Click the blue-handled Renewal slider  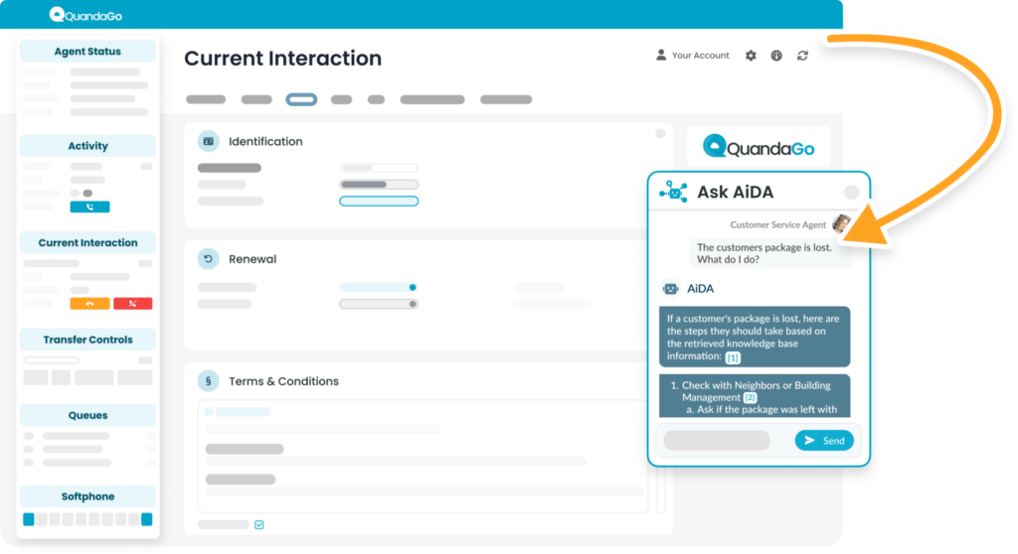click(x=379, y=287)
